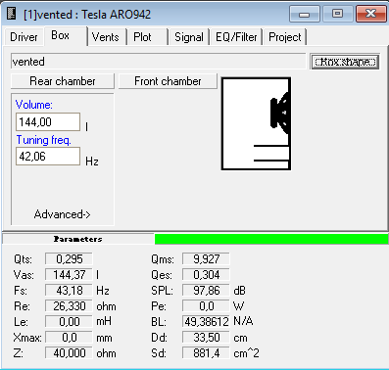
Task: Click the Z value 40,000
Action: pos(69,353)
